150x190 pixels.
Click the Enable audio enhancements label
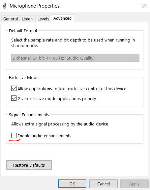coord(44,136)
